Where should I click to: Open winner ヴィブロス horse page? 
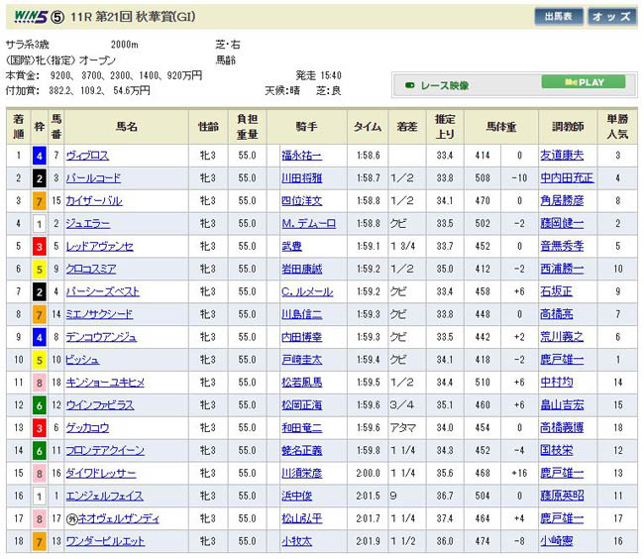click(88, 156)
